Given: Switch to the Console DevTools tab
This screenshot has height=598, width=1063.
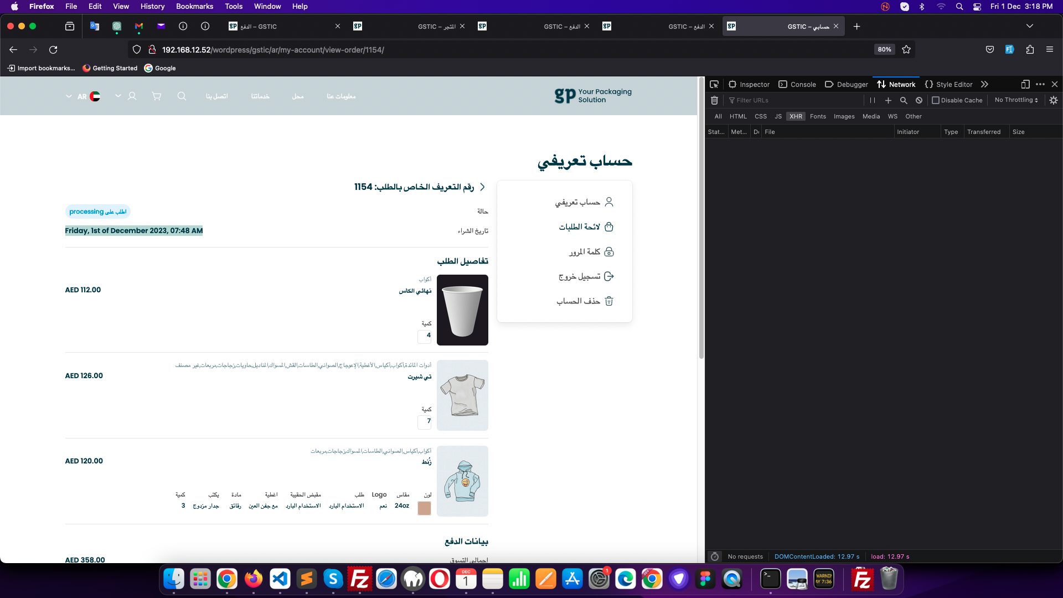Looking at the screenshot, I should [797, 84].
